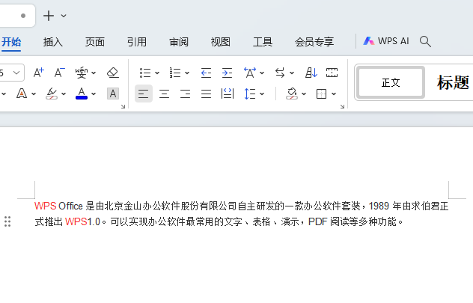Expand line spacing dropdown arrow
Viewport: 473px width, 303px height.
coord(262,94)
